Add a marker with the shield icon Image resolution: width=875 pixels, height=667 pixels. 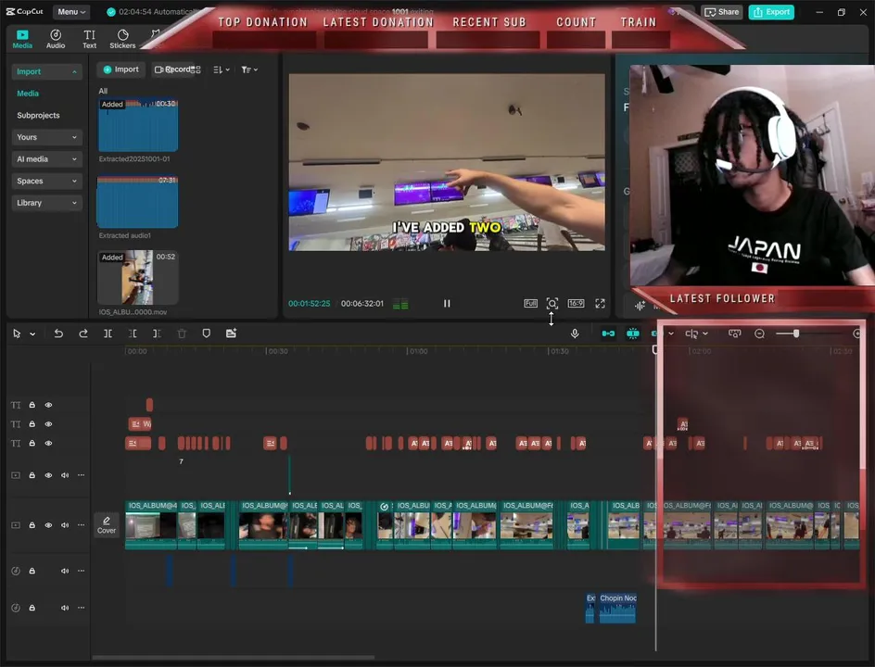[x=206, y=333]
